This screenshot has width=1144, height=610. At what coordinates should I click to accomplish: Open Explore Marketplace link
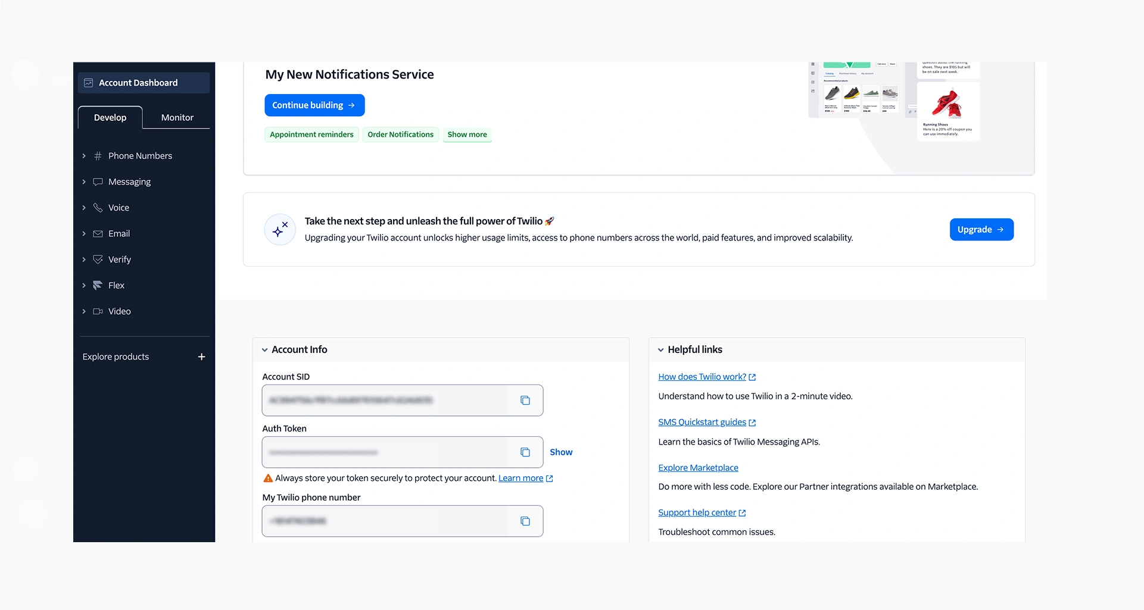click(698, 468)
